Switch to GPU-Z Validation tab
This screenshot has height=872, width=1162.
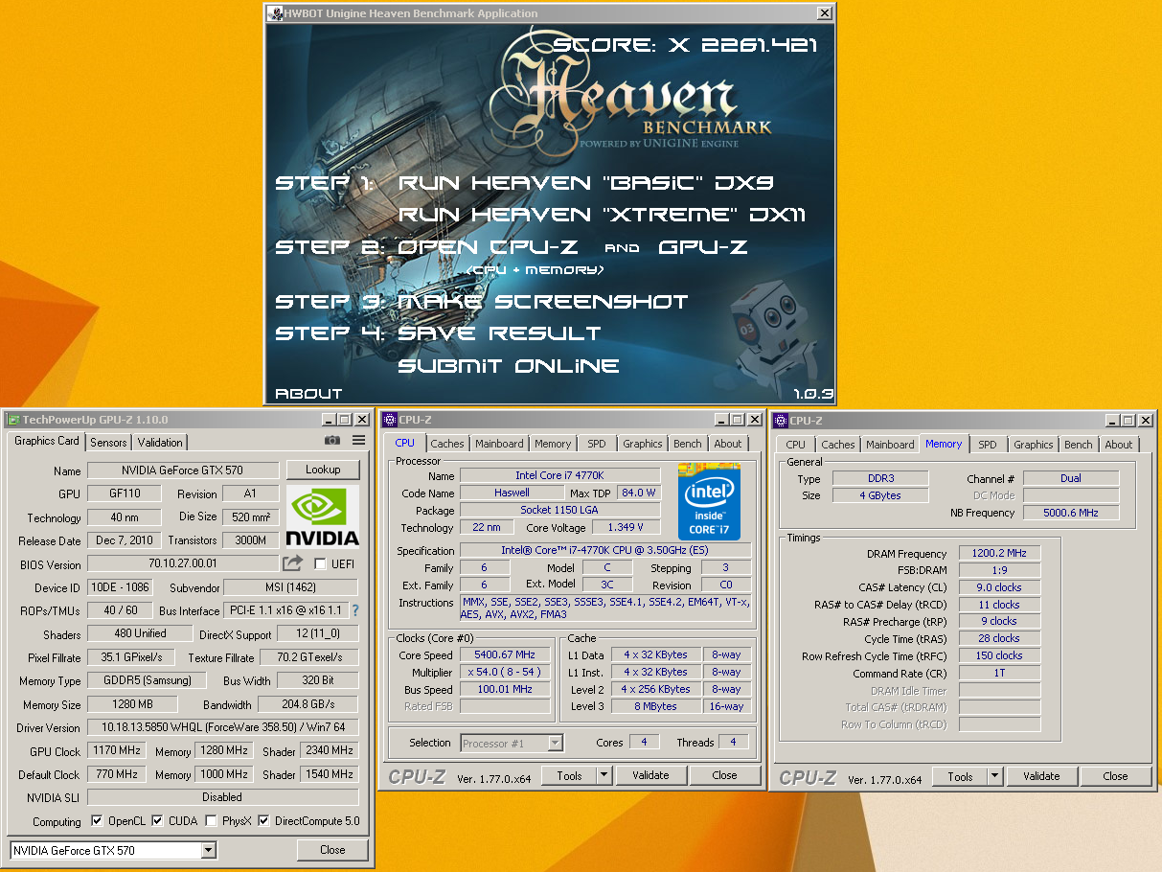[160, 442]
